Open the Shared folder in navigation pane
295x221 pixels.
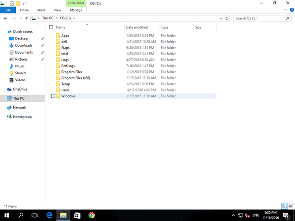click(x=20, y=73)
